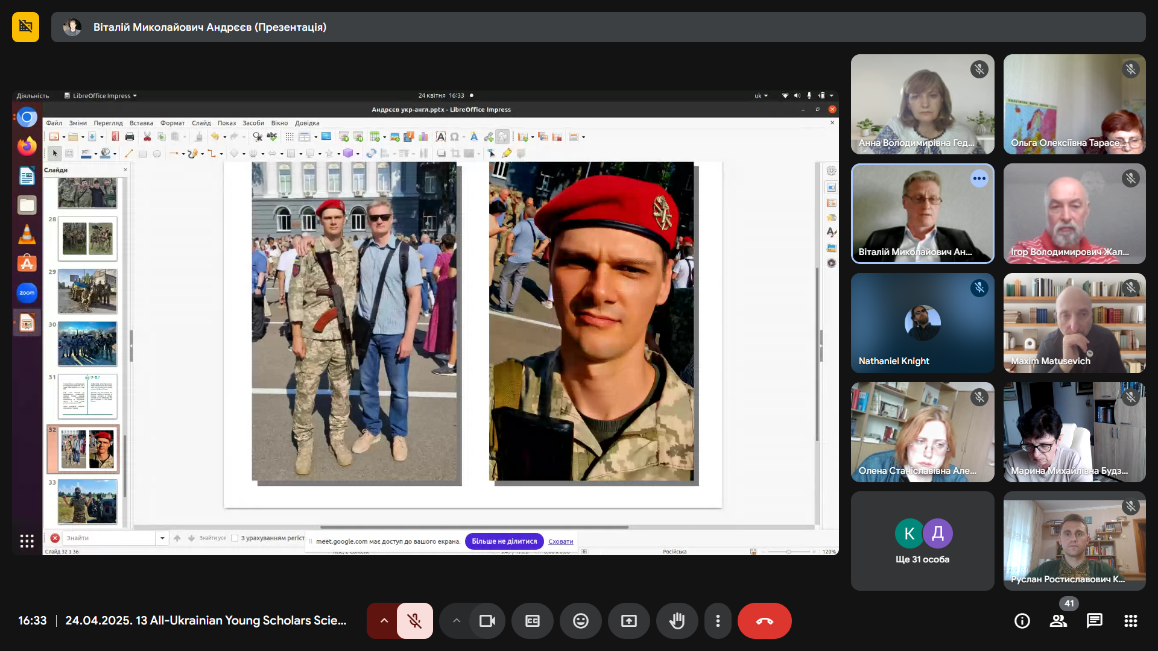The image size is (1158, 651).
Task: Raise hand using the hand icon
Action: coord(677,621)
